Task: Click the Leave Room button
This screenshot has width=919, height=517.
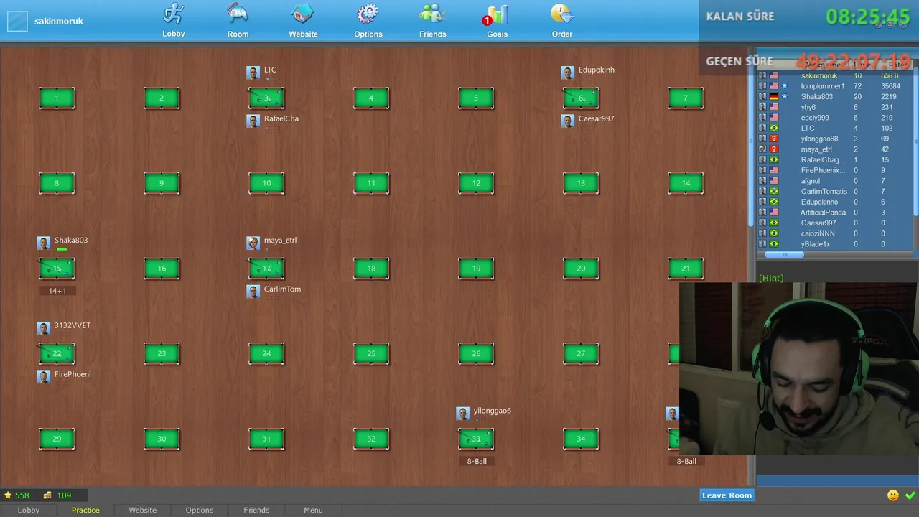Action: point(727,495)
